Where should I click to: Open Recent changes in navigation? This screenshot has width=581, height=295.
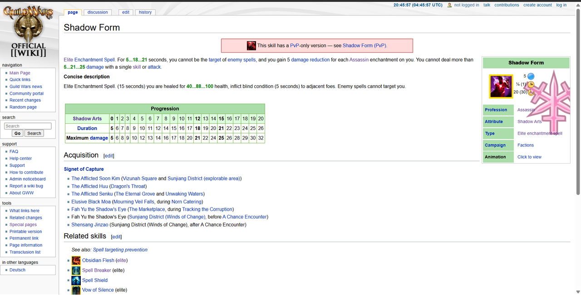click(25, 100)
